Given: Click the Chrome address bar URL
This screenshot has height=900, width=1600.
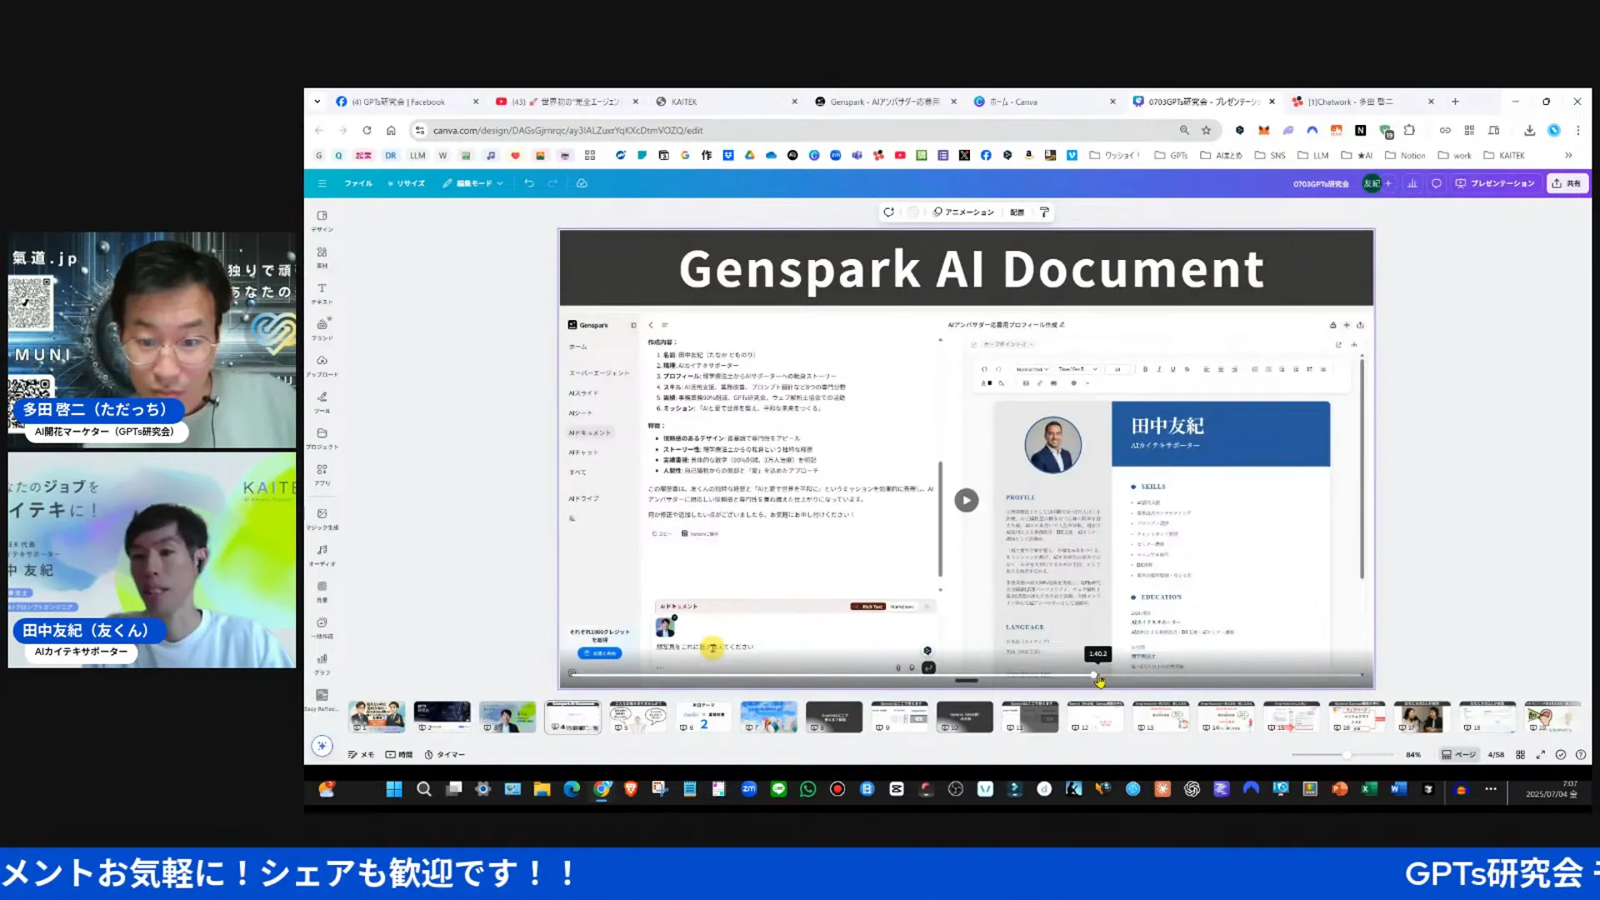Looking at the screenshot, I should [567, 131].
